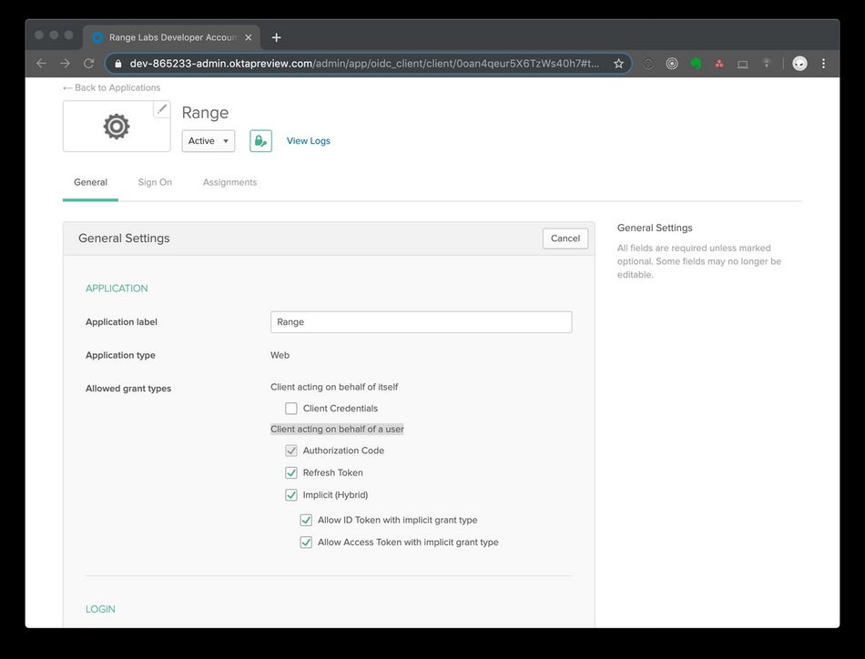Click the LOGIN section heading
865x659 pixels.
[100, 609]
